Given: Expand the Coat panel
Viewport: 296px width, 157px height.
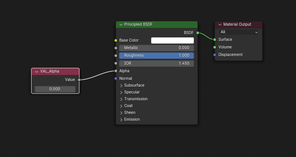Looking at the screenshot, I should click(x=121, y=106).
